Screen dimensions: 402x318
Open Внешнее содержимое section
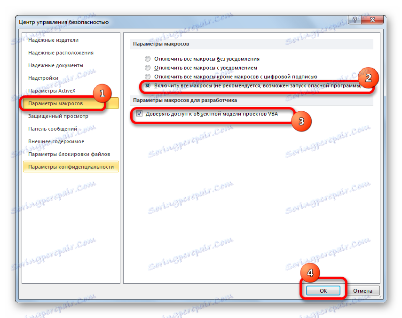(71, 141)
